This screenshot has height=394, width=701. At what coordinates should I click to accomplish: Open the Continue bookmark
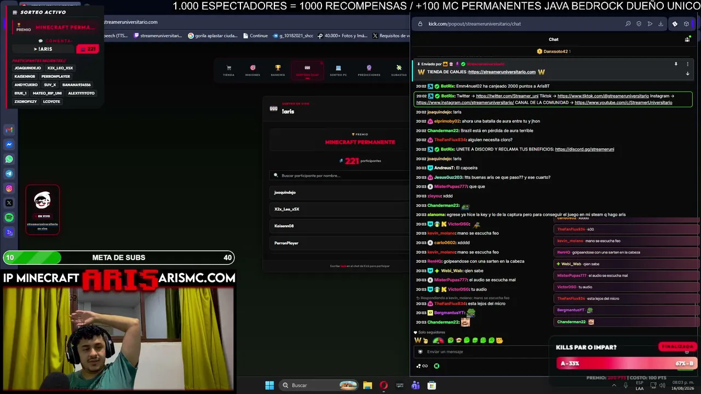point(255,36)
